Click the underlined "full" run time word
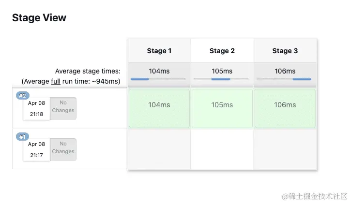 pyautogui.click(x=56, y=81)
